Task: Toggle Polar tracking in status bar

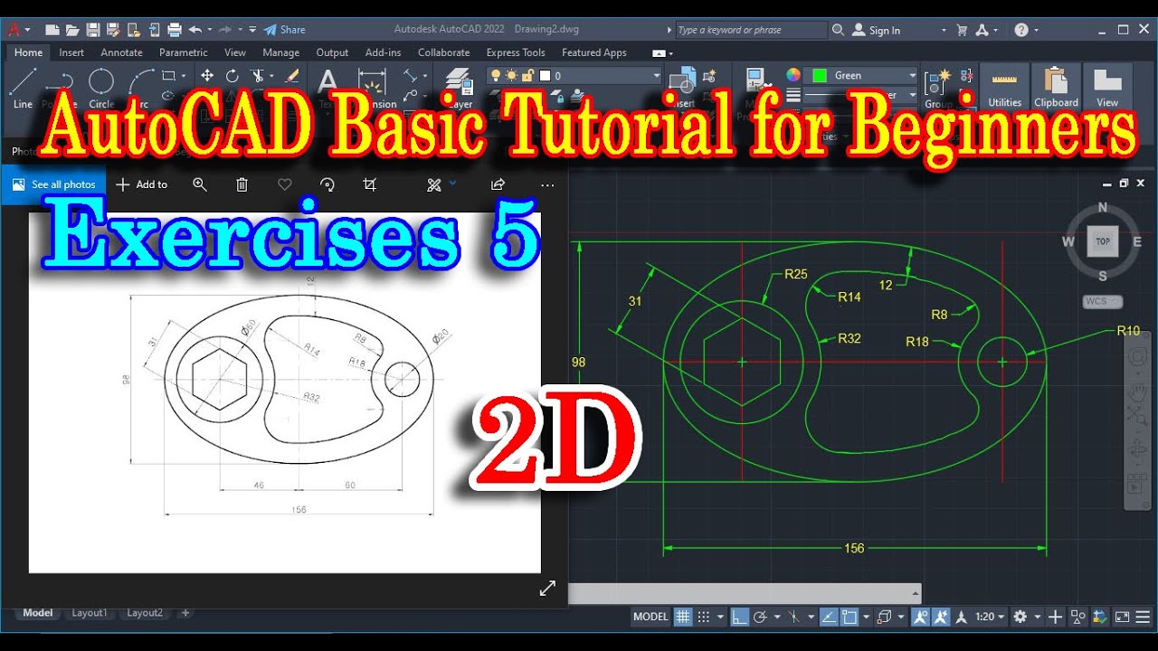Action: [x=760, y=617]
